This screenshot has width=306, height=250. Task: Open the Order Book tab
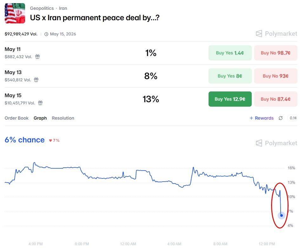[x=17, y=118]
